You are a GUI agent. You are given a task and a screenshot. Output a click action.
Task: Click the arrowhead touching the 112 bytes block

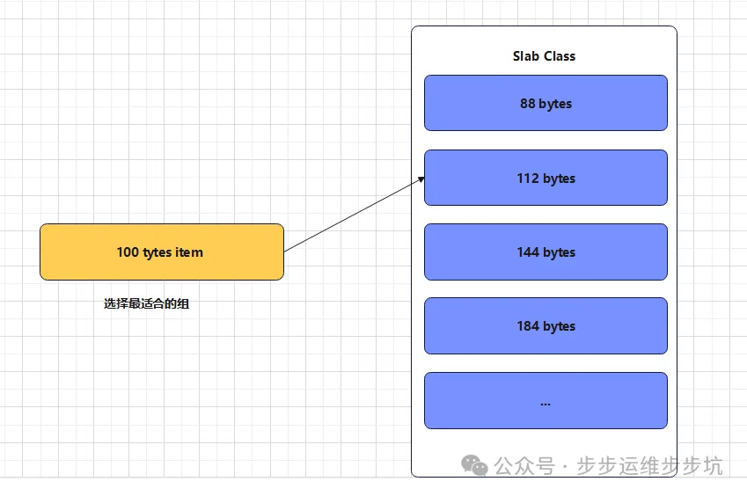point(421,179)
